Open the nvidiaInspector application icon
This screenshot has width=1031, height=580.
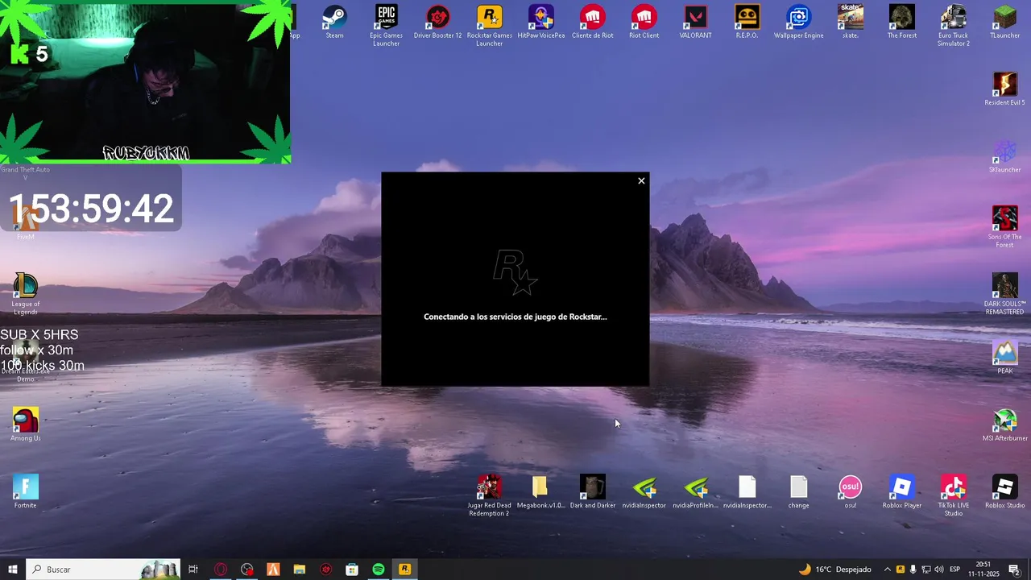(644, 492)
